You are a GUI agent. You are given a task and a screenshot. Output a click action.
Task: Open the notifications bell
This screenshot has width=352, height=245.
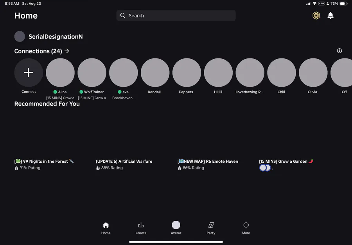(330, 16)
